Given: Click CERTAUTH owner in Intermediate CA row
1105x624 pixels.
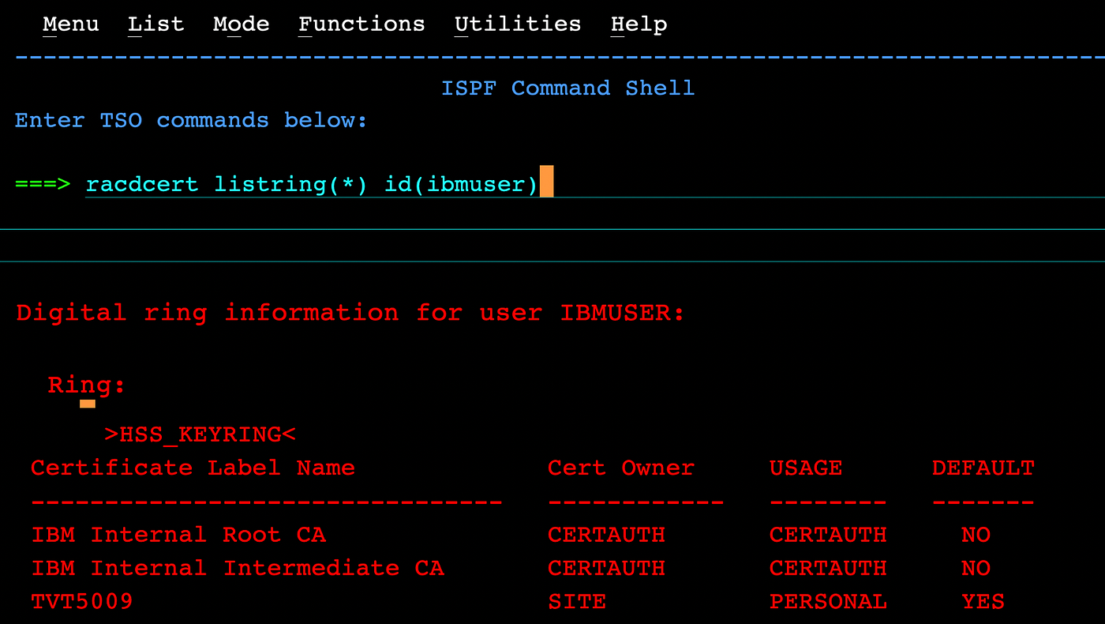Looking at the screenshot, I should (606, 568).
